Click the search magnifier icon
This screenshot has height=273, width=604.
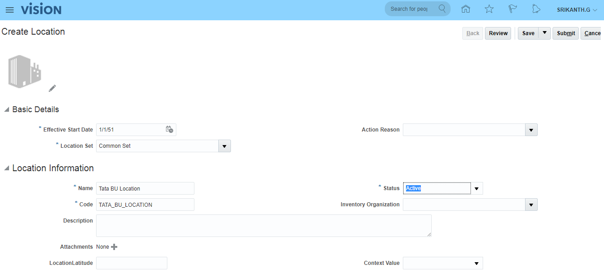click(x=442, y=9)
